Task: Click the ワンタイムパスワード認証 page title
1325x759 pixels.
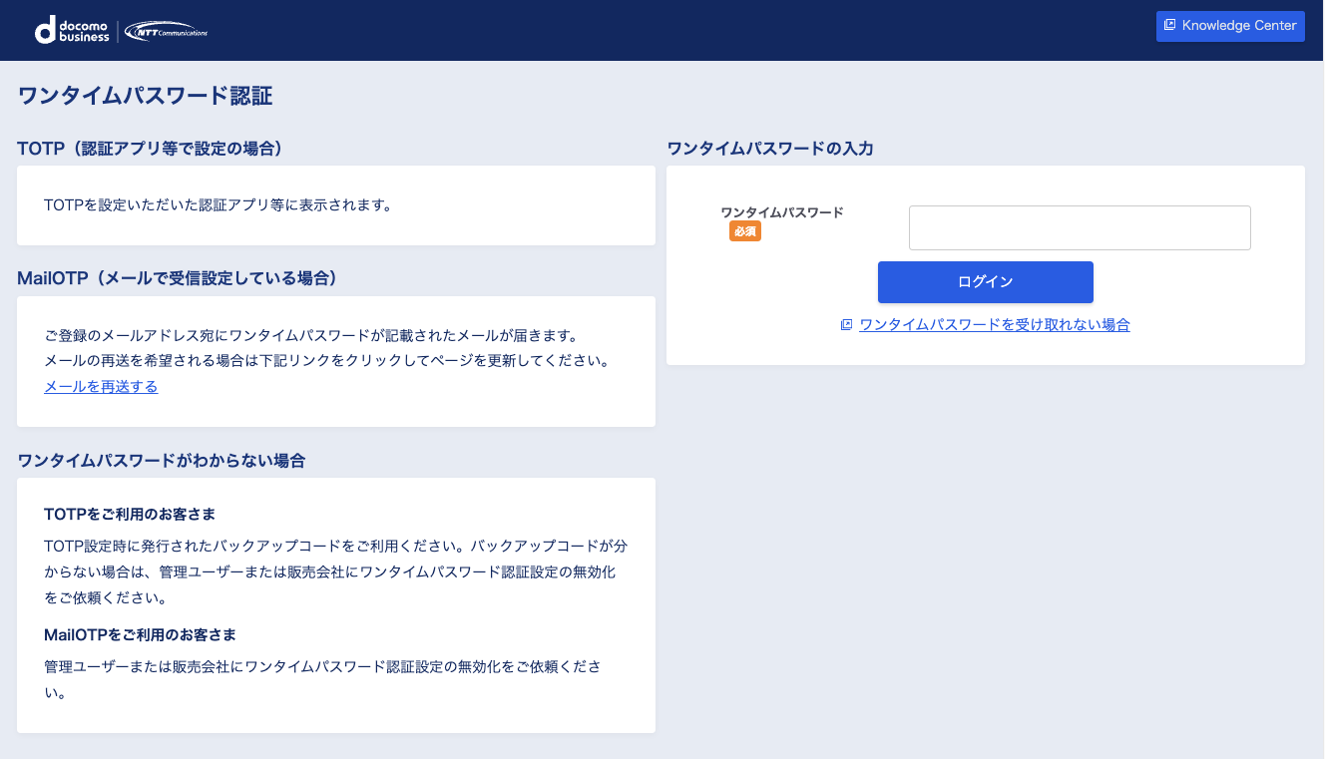Action: 146,96
